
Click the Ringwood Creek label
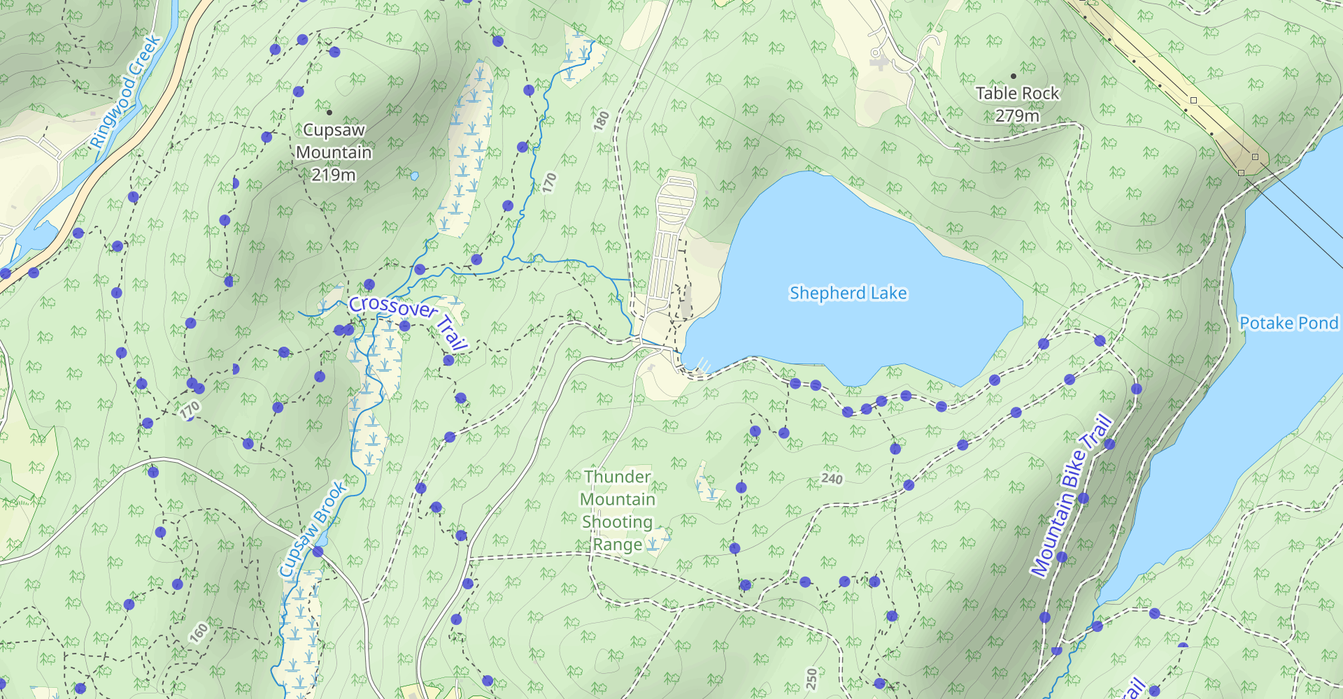tap(126, 92)
